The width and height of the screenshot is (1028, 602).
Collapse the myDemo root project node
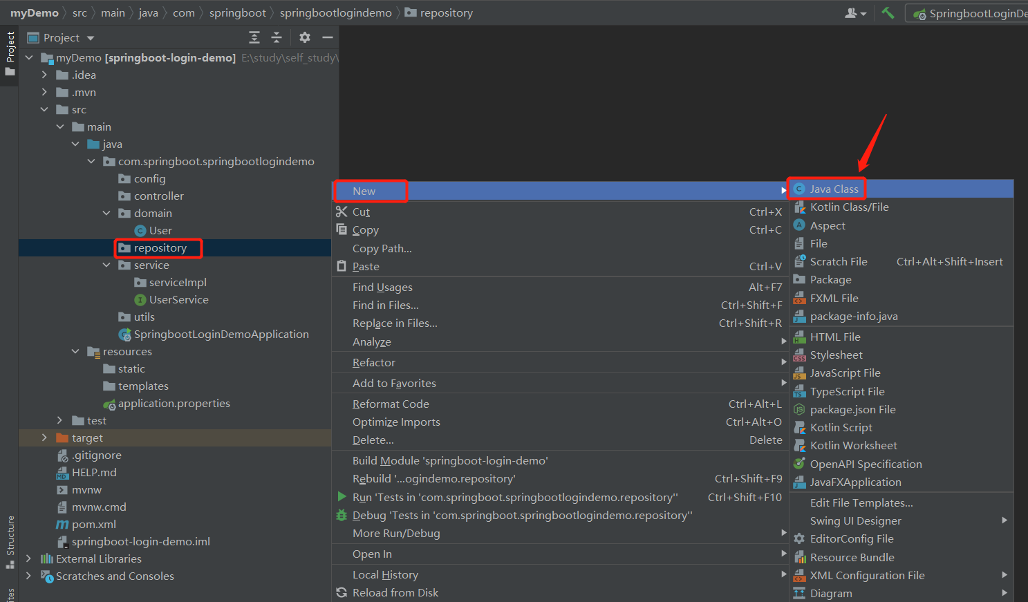(x=29, y=58)
